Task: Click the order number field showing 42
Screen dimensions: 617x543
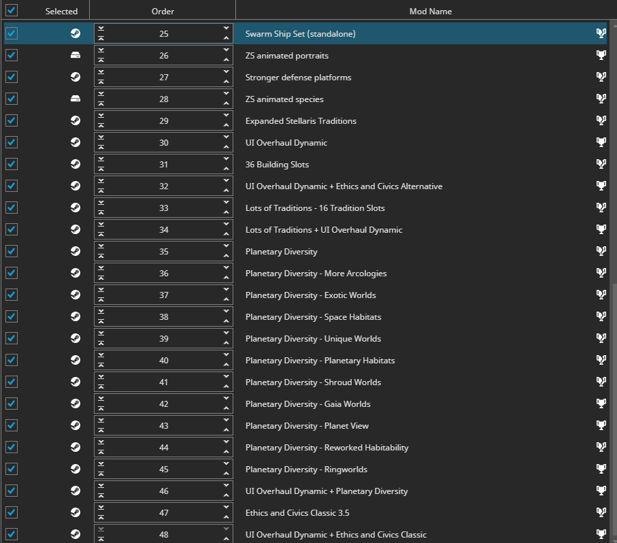Action: [164, 404]
